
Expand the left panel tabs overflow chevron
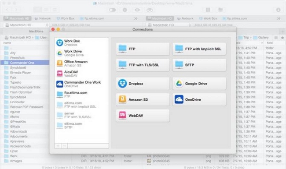point(136,18)
